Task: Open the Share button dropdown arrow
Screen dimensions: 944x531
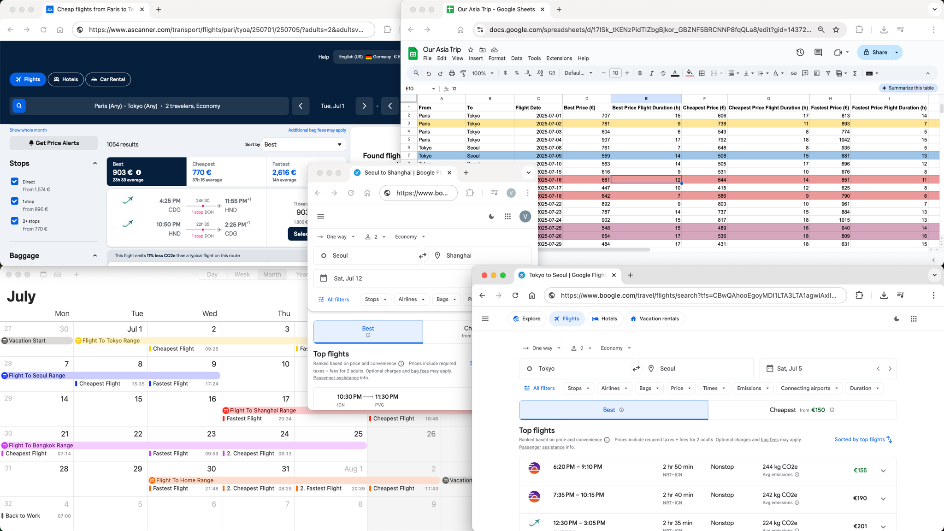Action: 897,53
